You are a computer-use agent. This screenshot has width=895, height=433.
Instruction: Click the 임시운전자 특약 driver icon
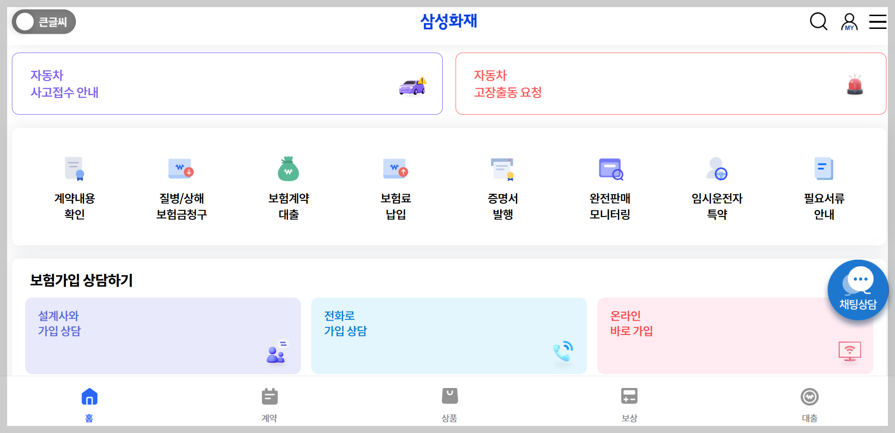tap(717, 169)
